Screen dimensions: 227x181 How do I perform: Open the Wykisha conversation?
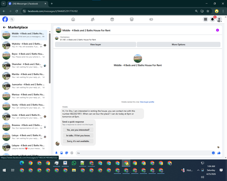coord(24,45)
